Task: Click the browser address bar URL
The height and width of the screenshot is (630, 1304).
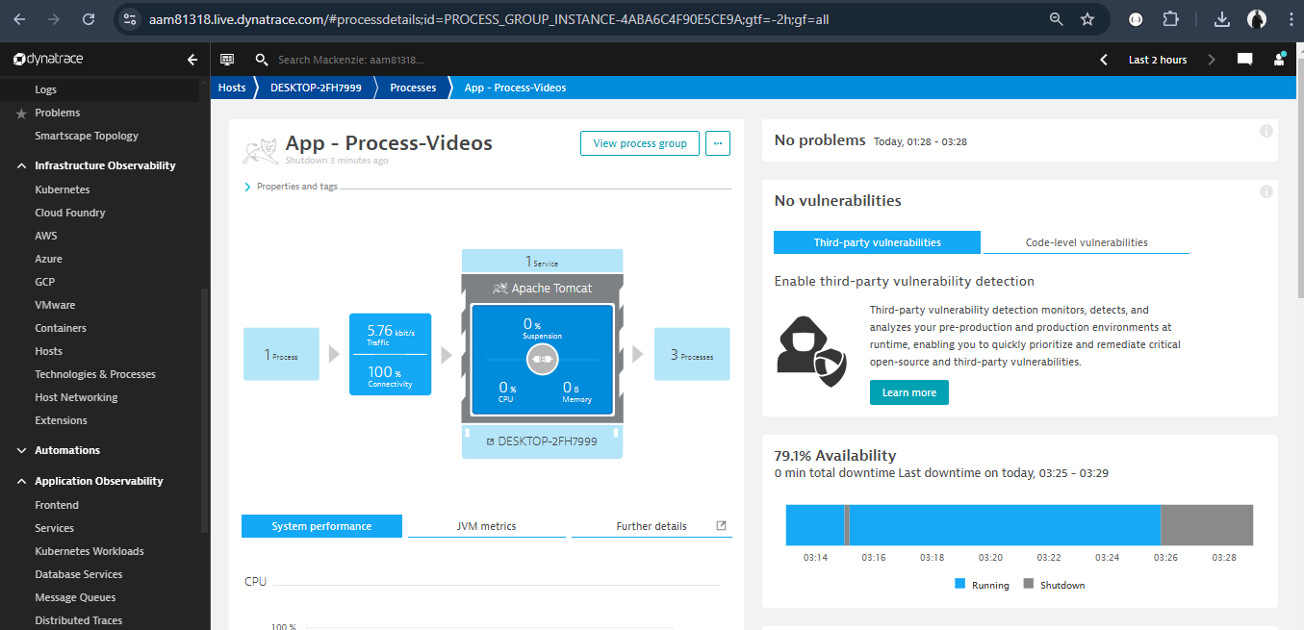Action: 488,19
